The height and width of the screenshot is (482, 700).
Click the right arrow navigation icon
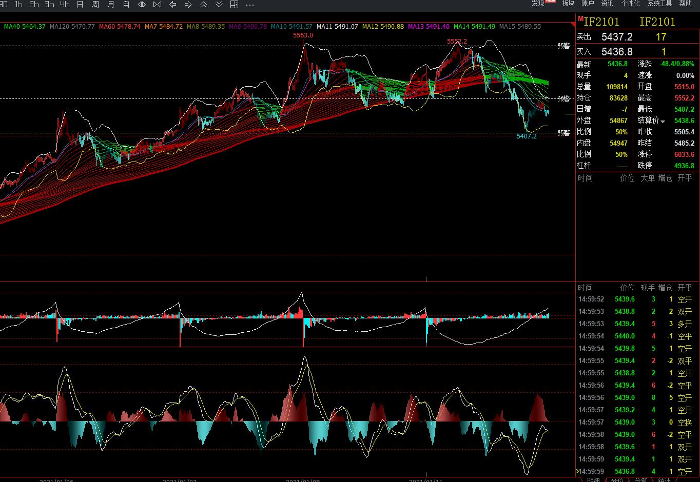click(x=188, y=4)
